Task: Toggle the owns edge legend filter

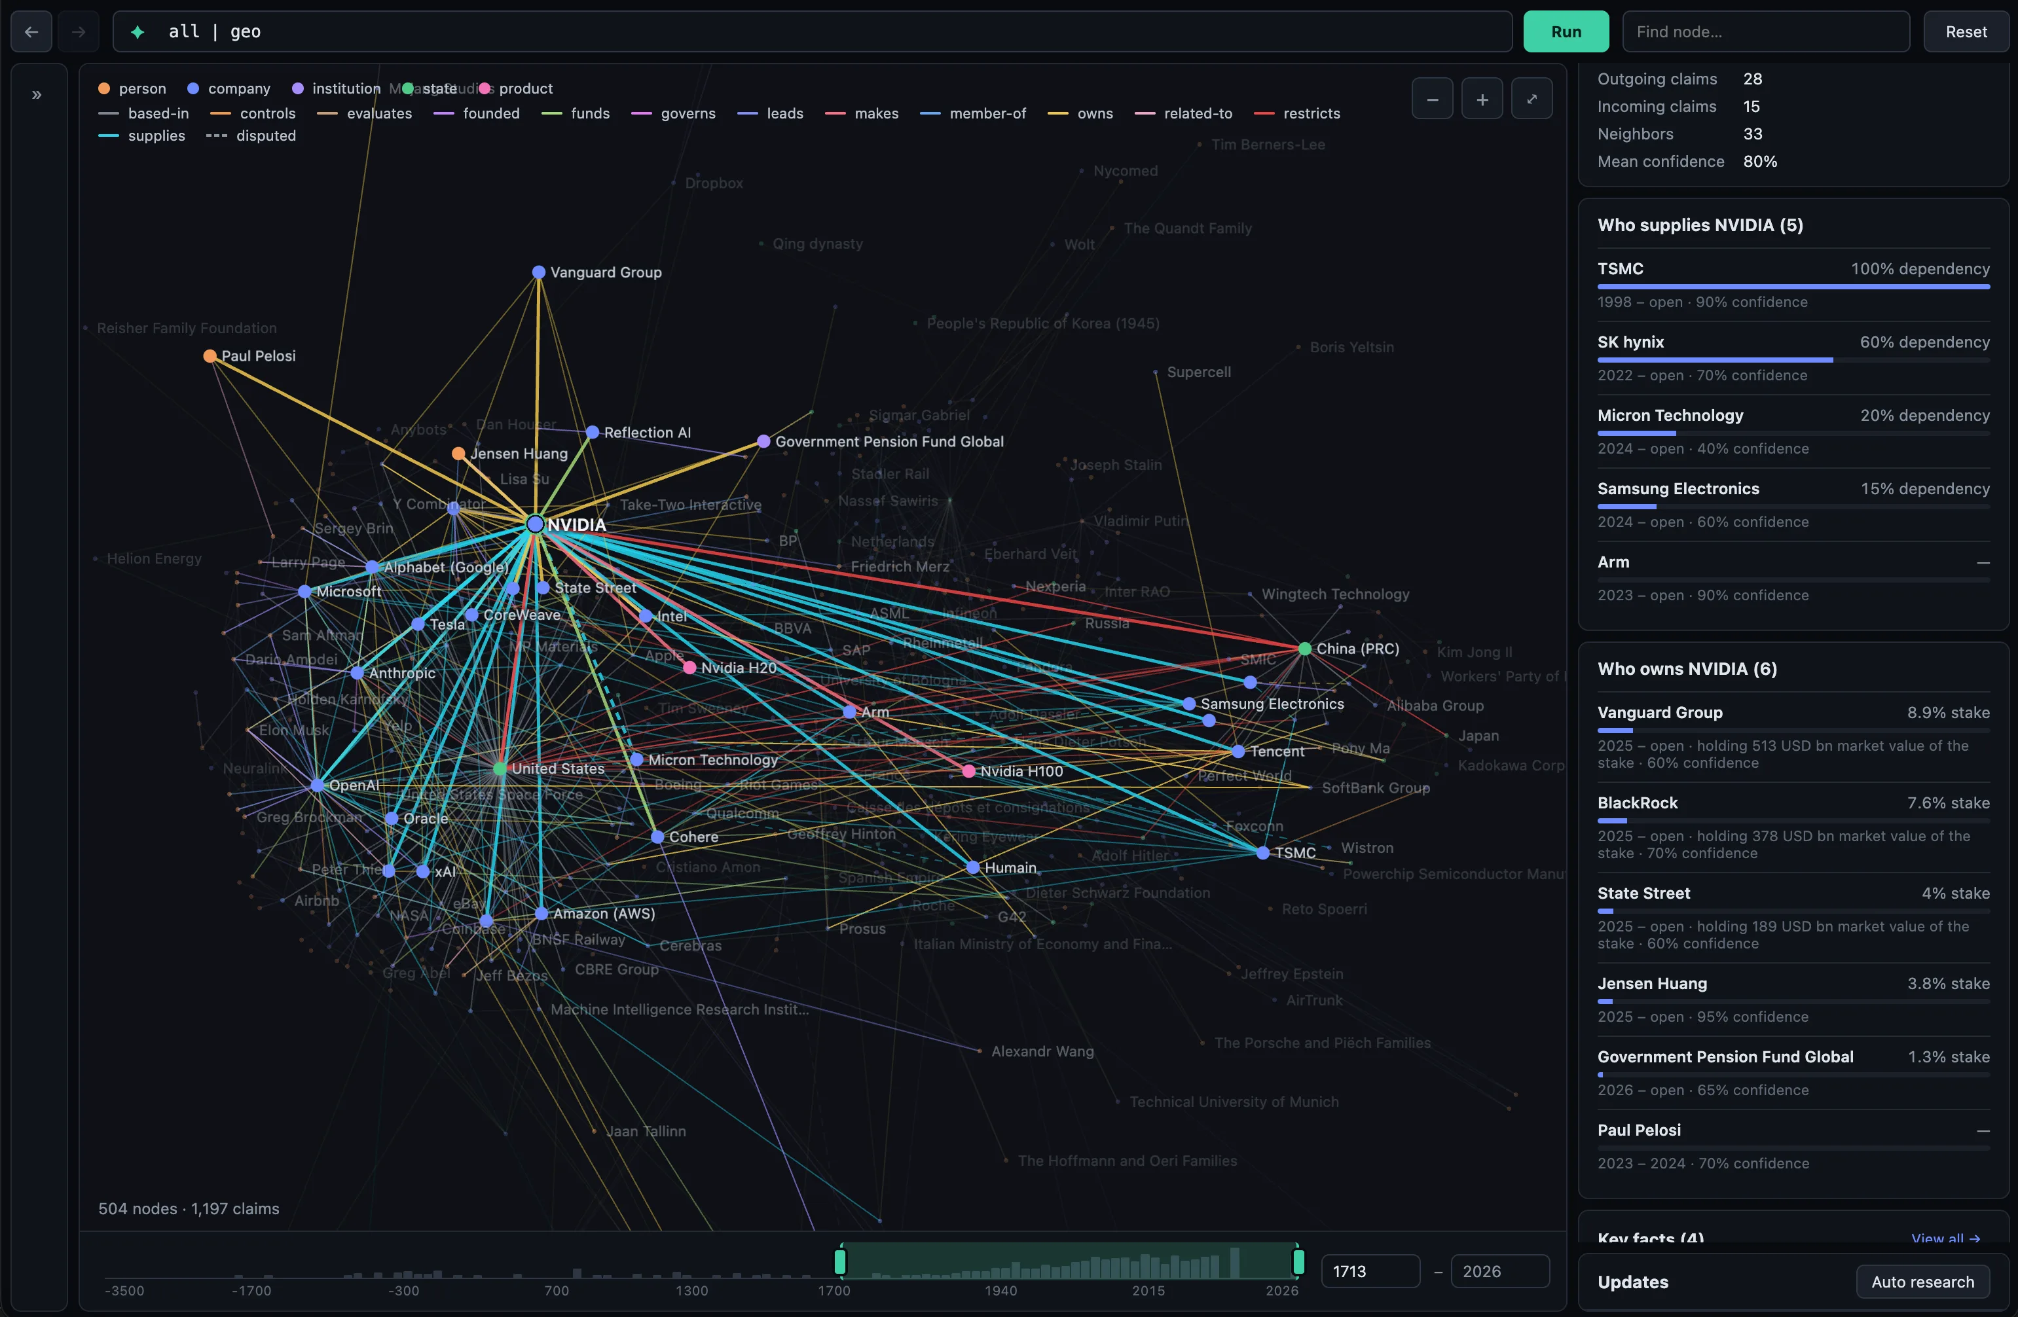Action: 1080,113
